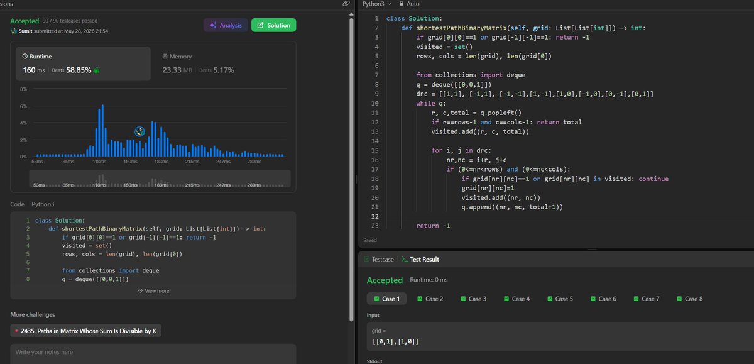Viewport: 754px width, 364px height.
Task: Click the green icon beside Beats 58.85%
Action: [x=96, y=70]
